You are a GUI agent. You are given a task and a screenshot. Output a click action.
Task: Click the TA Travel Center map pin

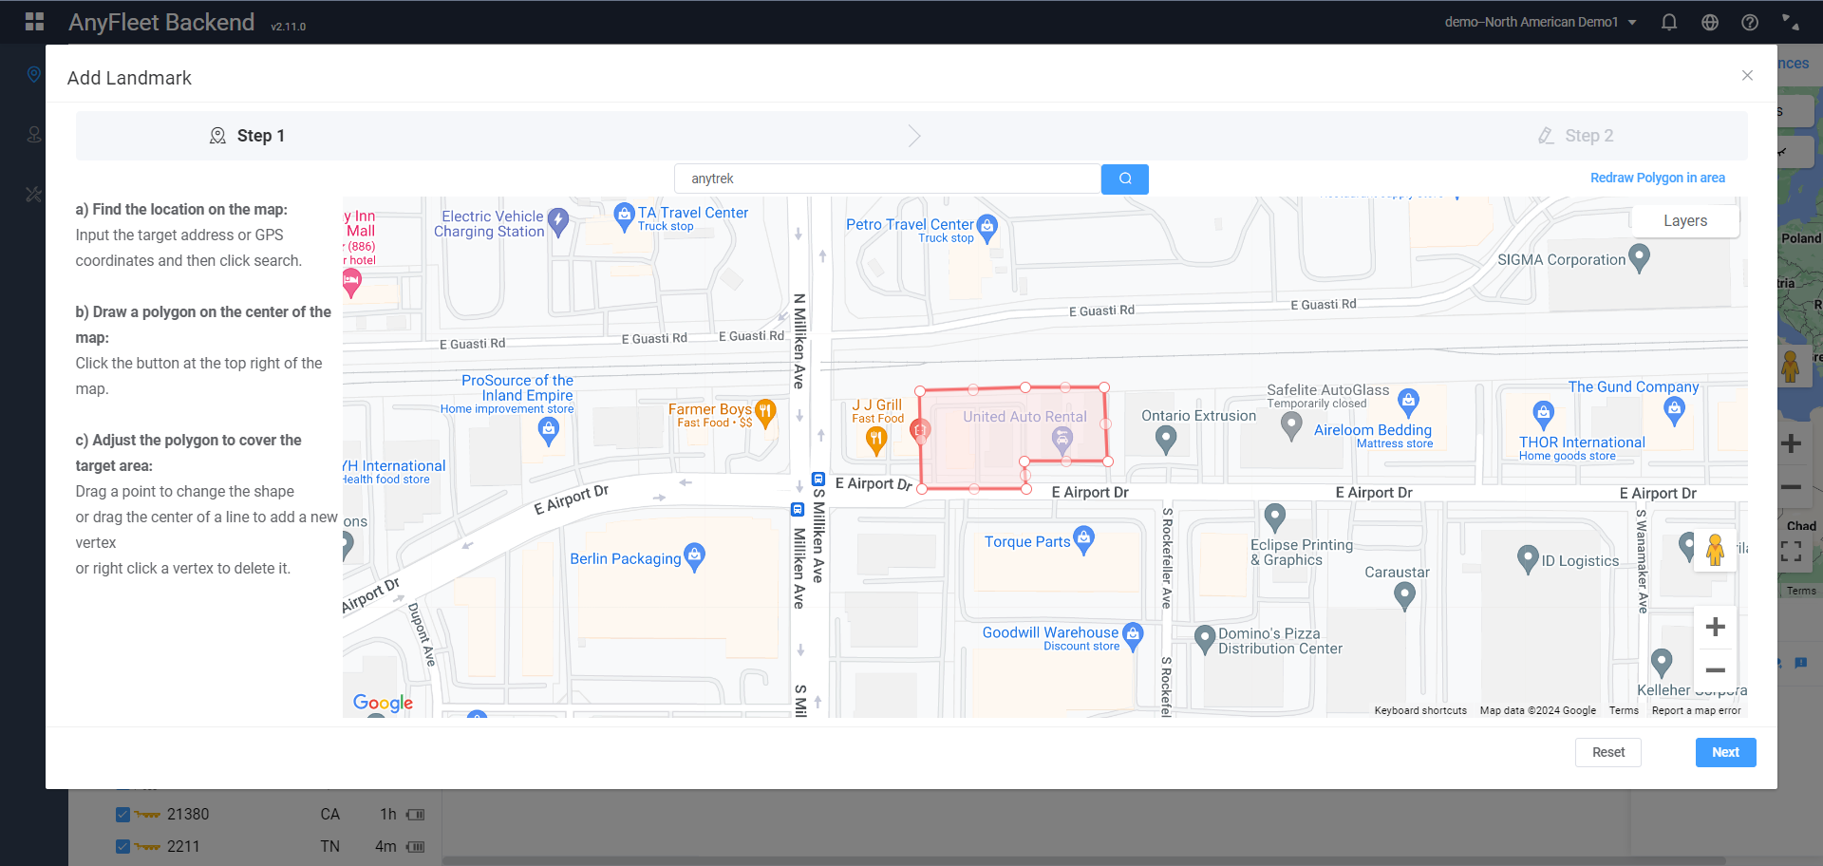tap(624, 216)
